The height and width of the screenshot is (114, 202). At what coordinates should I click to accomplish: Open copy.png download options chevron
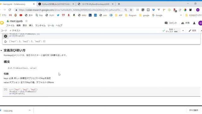pos(30,110)
